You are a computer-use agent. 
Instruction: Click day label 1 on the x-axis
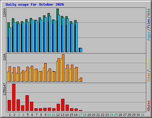pyautogui.click(x=10, y=115)
